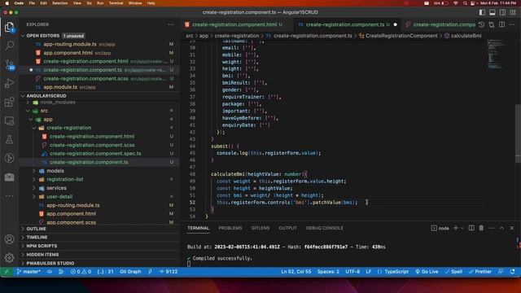Screen dimensions: 521x293
Task: Toggle primary sidebar layout button
Action: pyautogui.click(x=482, y=12)
